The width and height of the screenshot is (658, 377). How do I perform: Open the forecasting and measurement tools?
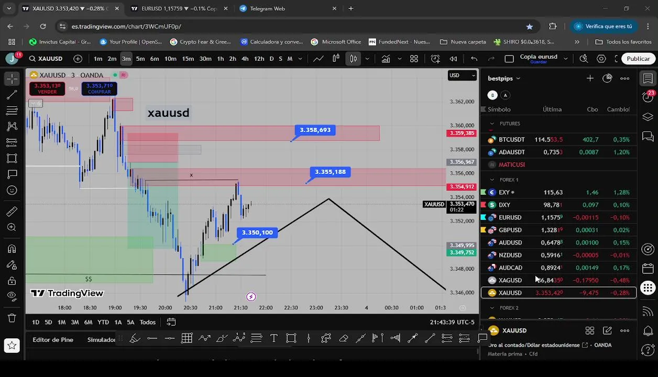pyautogui.click(x=12, y=142)
